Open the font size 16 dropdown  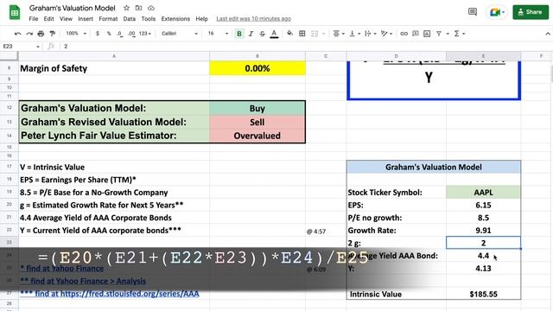(x=218, y=34)
